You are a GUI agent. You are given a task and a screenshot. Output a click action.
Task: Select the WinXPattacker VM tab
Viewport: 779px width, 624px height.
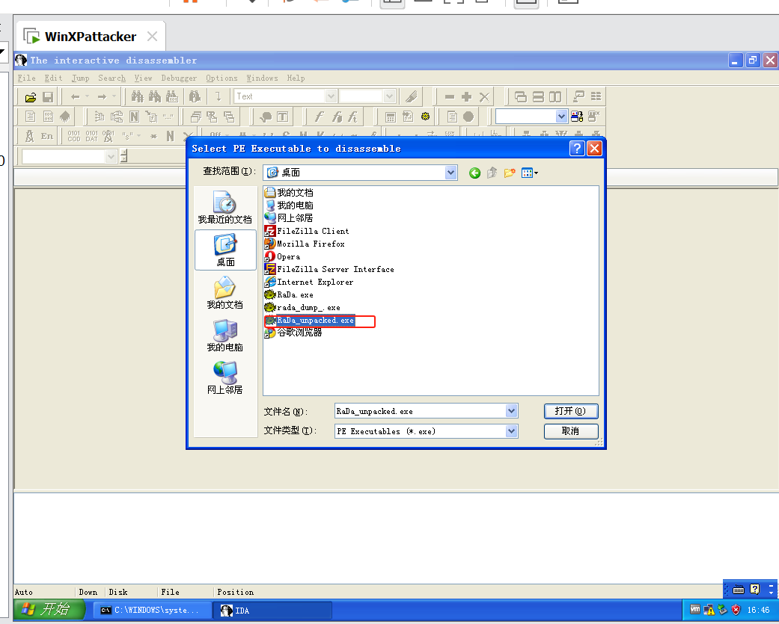click(90, 37)
